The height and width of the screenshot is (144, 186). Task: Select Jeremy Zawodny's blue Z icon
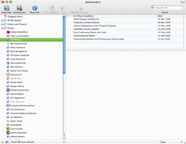[x=8, y=132]
